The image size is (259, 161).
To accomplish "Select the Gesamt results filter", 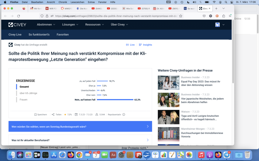I will 24,87.
